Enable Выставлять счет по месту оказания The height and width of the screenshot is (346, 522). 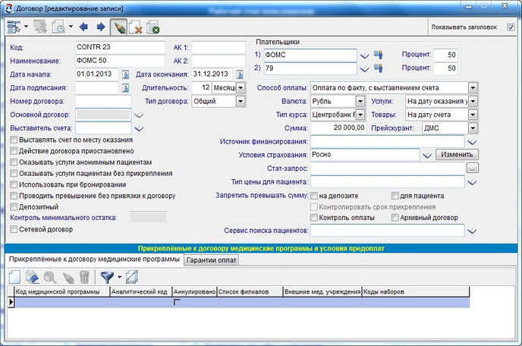click(x=14, y=140)
